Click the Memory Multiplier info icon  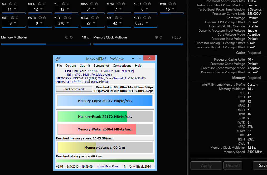pos(67,37)
